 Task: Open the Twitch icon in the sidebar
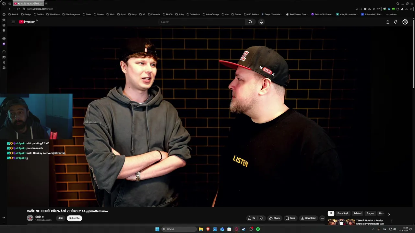(x=4, y=44)
